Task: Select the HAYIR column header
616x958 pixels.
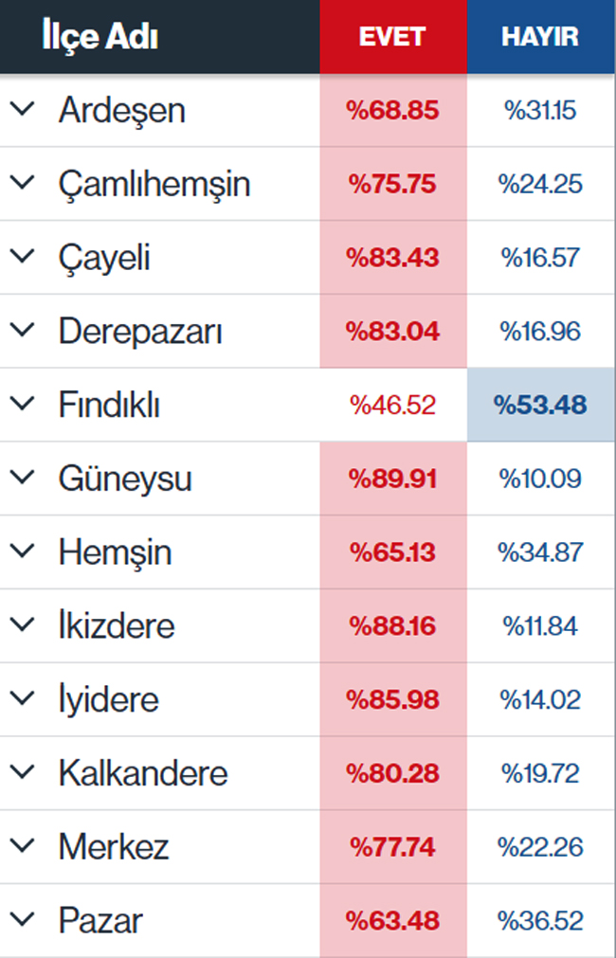Action: point(540,36)
